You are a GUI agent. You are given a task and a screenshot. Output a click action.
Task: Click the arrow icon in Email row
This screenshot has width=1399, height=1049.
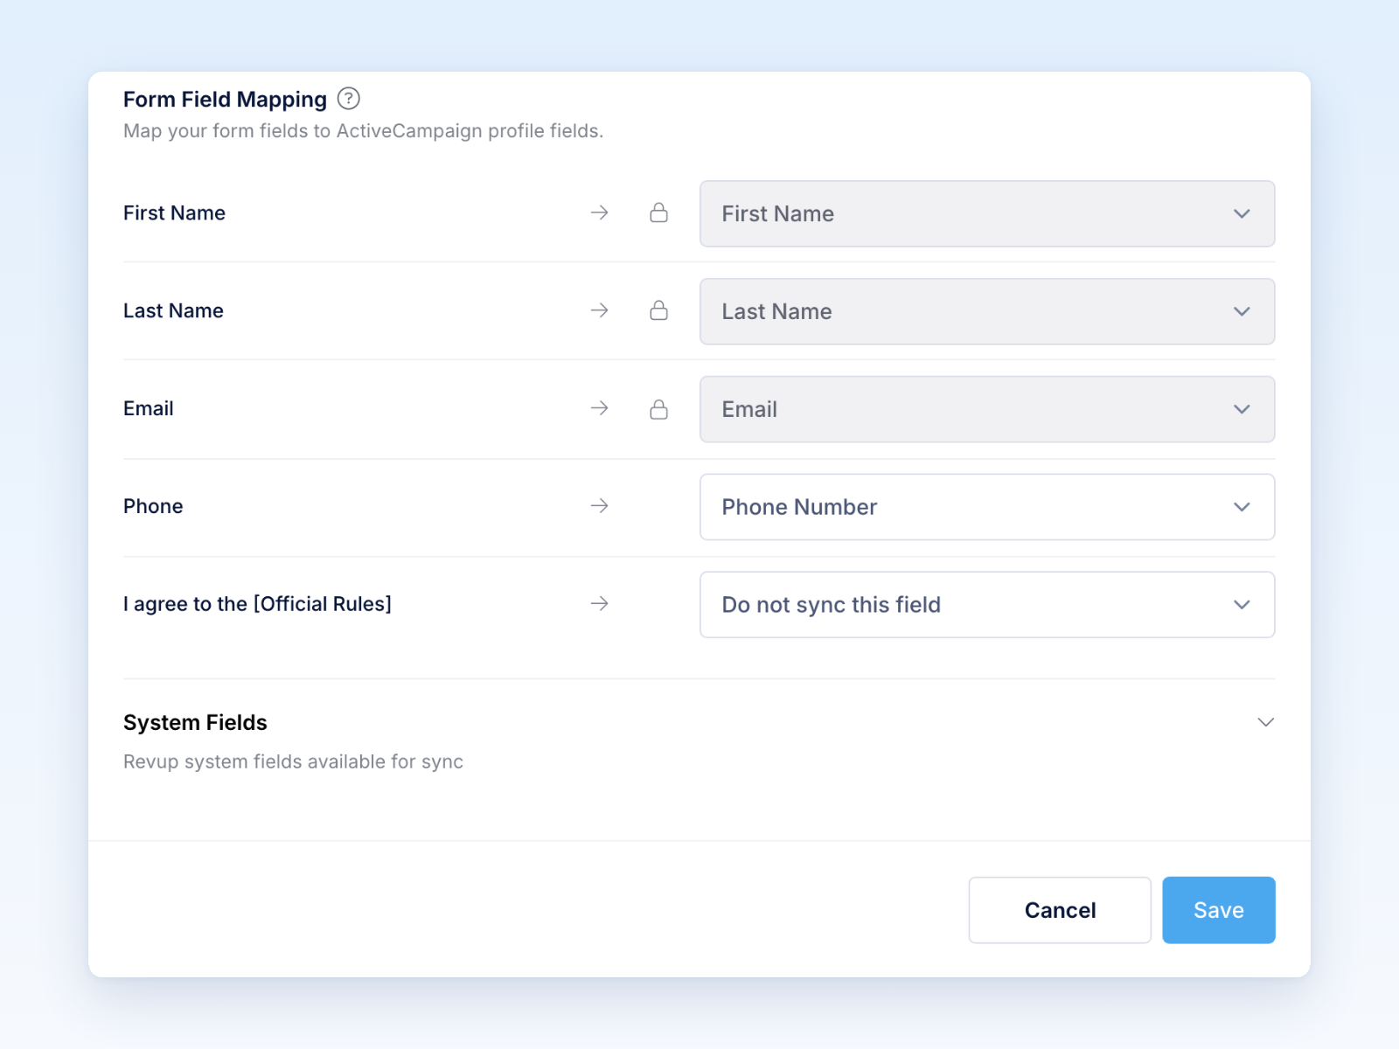600,408
